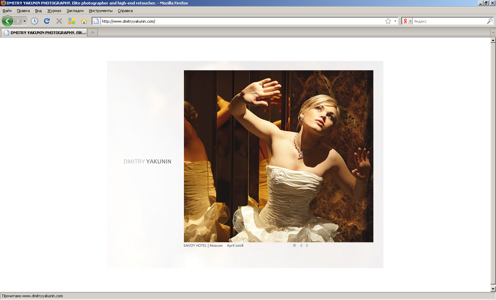This screenshot has width=496, height=300.
Task: Click the vertical scrollbar down arrow
Action: click(x=493, y=289)
